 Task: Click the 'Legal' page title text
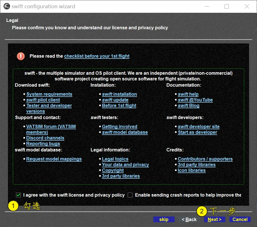click(x=12, y=20)
